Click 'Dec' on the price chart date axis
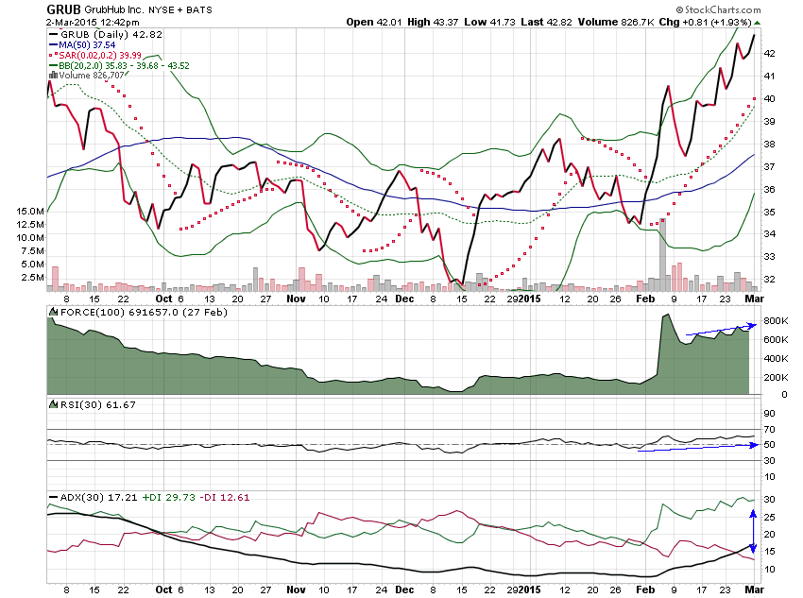This screenshot has width=803, height=598. 404,299
